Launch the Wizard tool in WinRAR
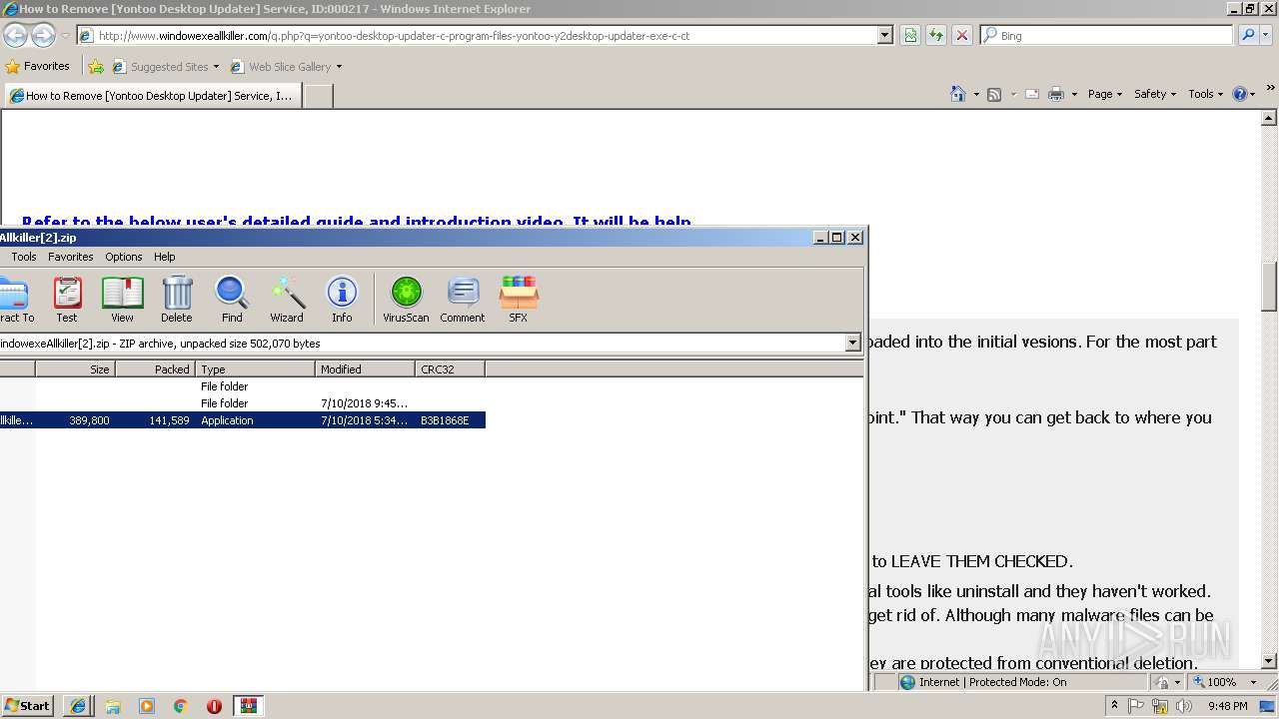 [x=287, y=300]
